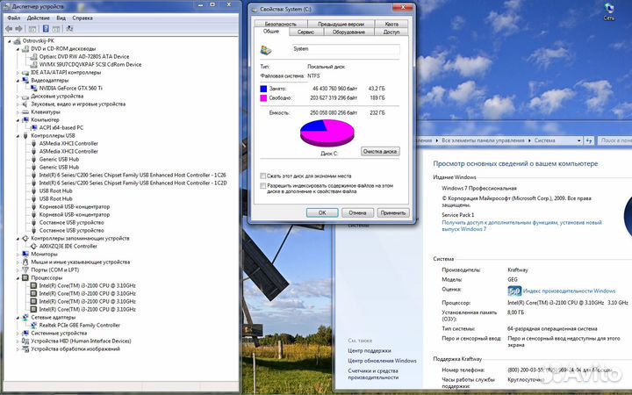
Task: Enable Сжать этот диск для экономии места
Action: click(263, 176)
